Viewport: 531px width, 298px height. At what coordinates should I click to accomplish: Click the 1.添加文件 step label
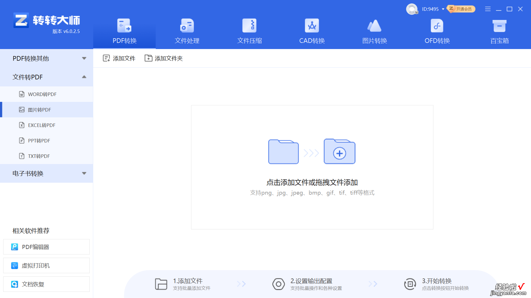tap(188, 281)
